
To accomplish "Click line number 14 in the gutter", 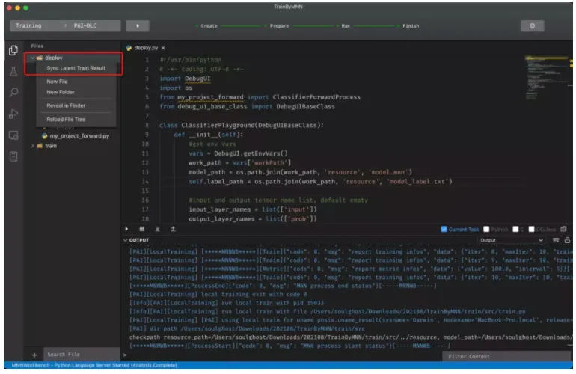I will coord(145,182).
